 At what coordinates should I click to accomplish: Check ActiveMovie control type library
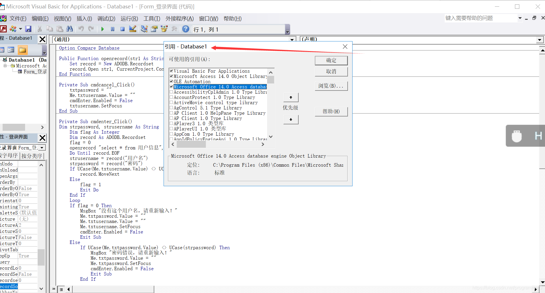point(171,102)
